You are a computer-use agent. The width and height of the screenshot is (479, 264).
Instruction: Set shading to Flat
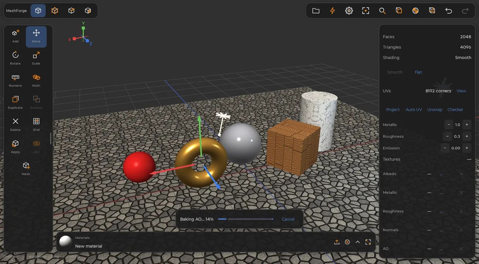click(x=418, y=72)
